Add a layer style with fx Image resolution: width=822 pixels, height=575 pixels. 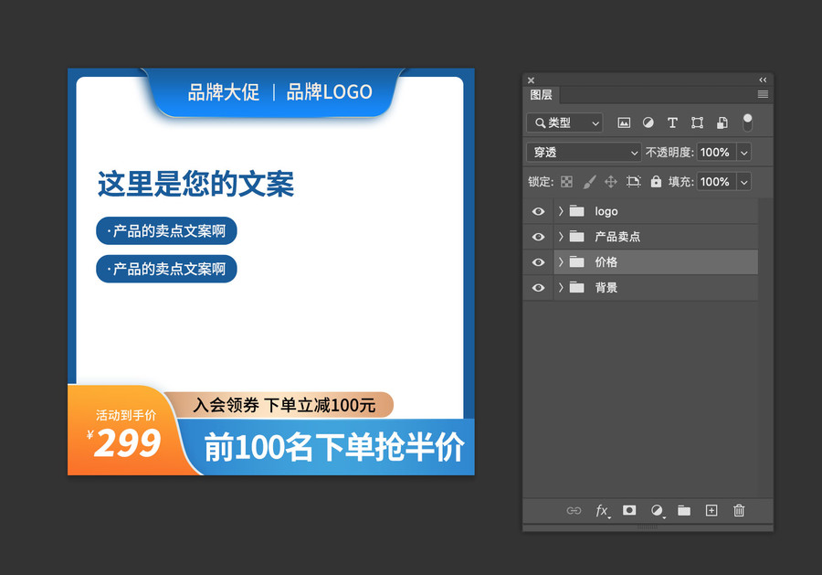pos(603,510)
